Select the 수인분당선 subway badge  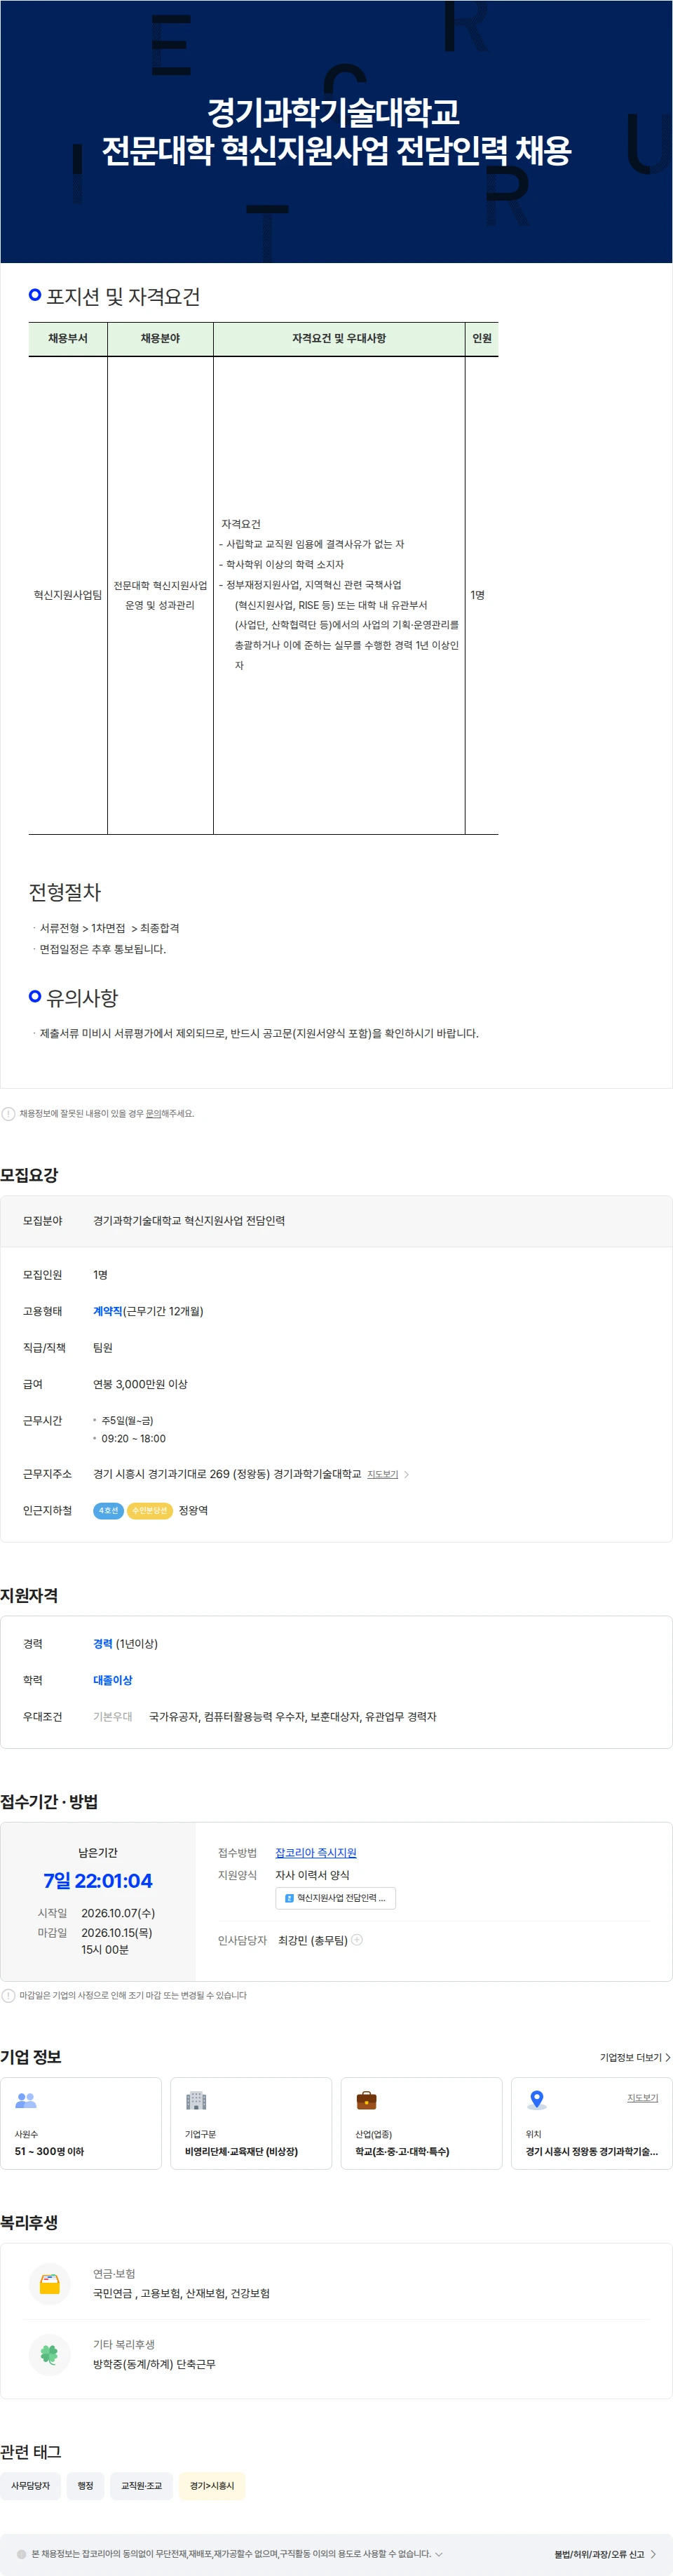pyautogui.click(x=150, y=1510)
